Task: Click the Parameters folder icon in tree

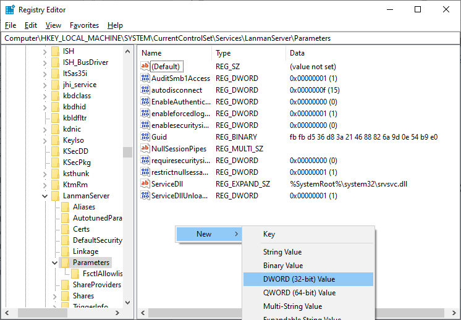Action: (66, 263)
